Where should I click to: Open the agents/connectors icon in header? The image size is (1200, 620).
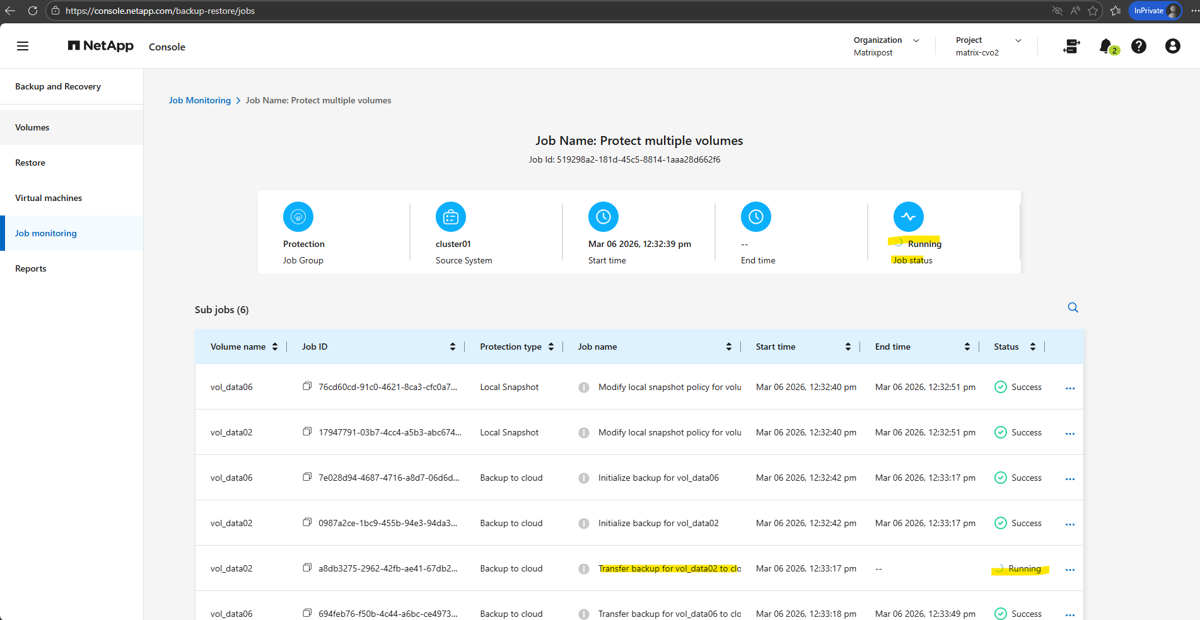(1071, 46)
